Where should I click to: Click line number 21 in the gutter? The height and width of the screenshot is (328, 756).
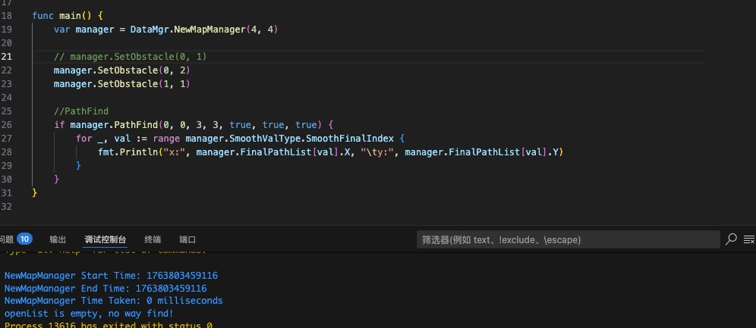[x=8, y=57]
